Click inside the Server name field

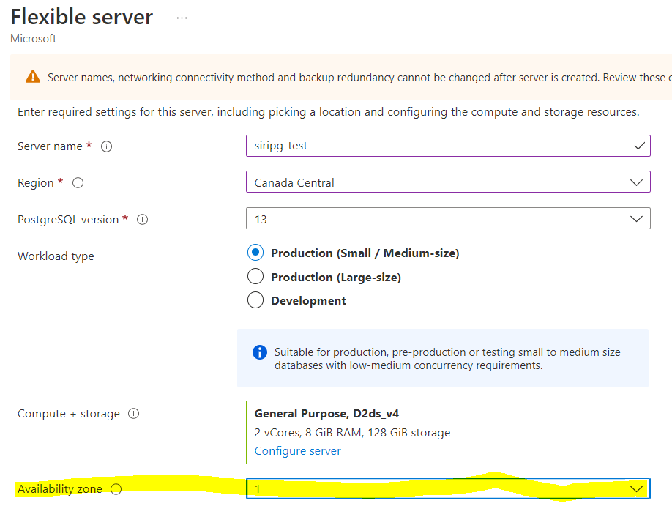[x=403, y=146]
